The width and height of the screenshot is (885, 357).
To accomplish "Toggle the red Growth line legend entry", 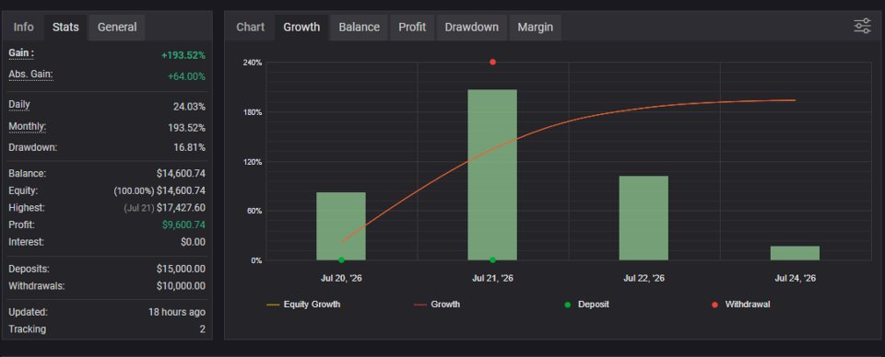I will [437, 305].
